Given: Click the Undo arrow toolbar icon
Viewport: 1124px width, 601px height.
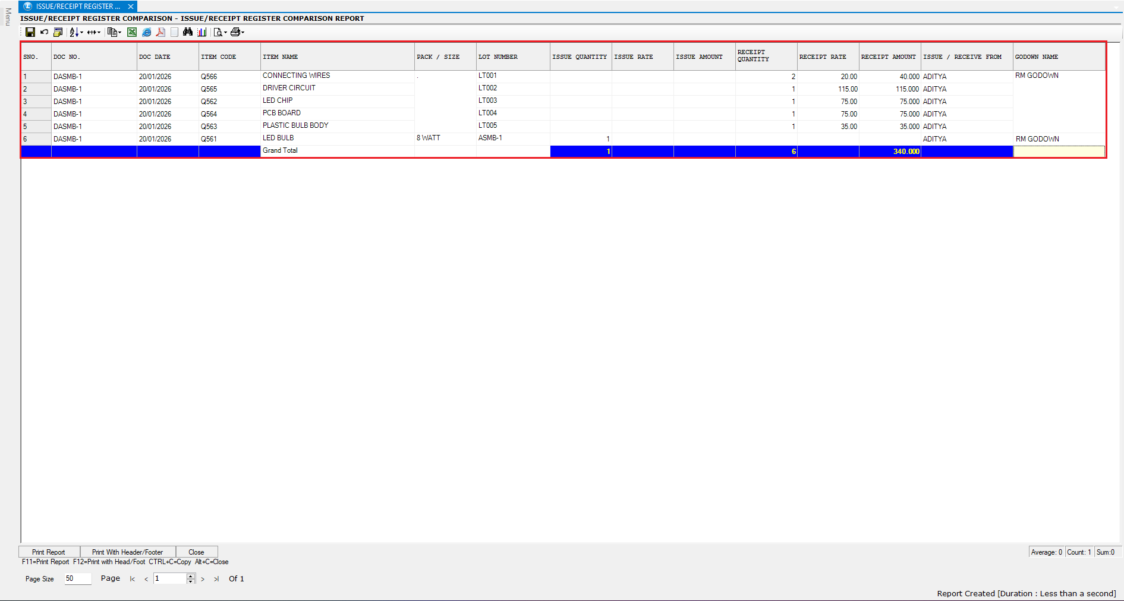Looking at the screenshot, I should click(x=44, y=32).
